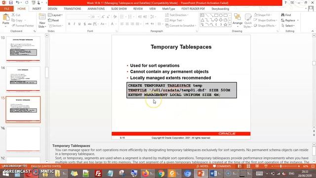Screen dimensions: 316x178
Task: Click the Save icon in quick access toolbar
Action: (11, 2)
